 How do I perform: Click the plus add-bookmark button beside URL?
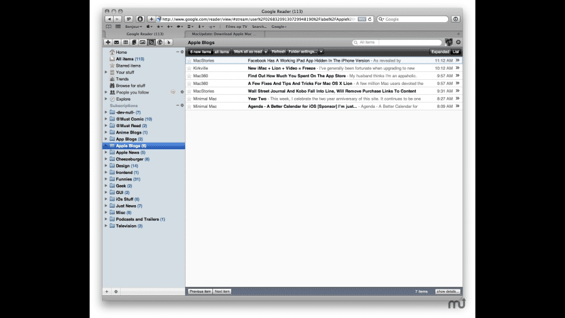[151, 19]
